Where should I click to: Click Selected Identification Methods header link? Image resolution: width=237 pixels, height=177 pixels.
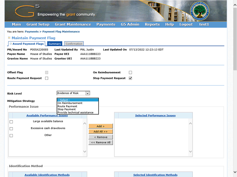(156, 175)
